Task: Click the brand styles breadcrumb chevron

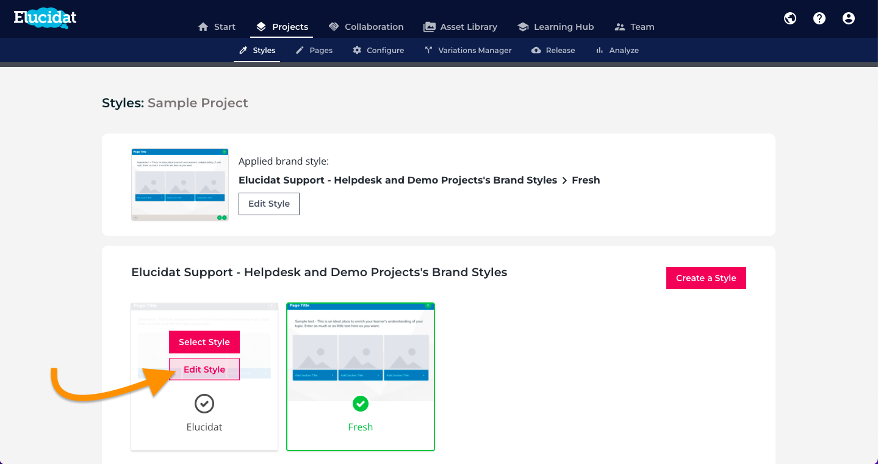Action: coord(564,180)
